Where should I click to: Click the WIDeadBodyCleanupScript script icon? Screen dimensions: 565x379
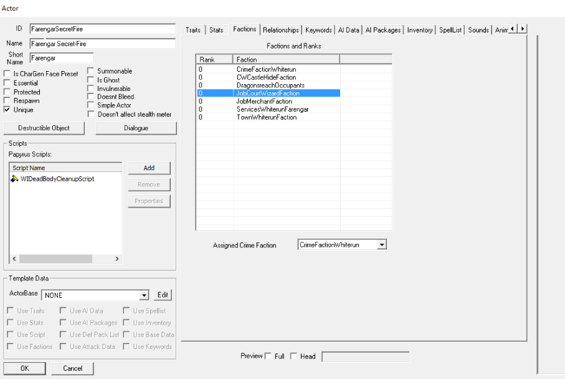pos(14,178)
